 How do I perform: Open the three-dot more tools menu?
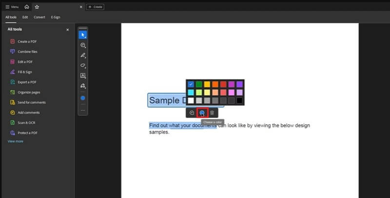(x=83, y=110)
